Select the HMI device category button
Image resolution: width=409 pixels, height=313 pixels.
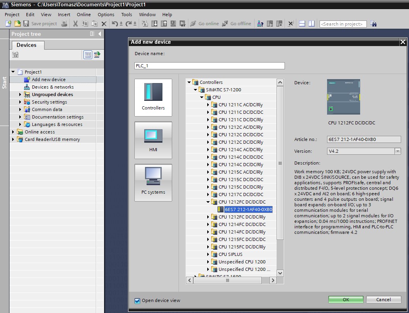click(x=153, y=140)
